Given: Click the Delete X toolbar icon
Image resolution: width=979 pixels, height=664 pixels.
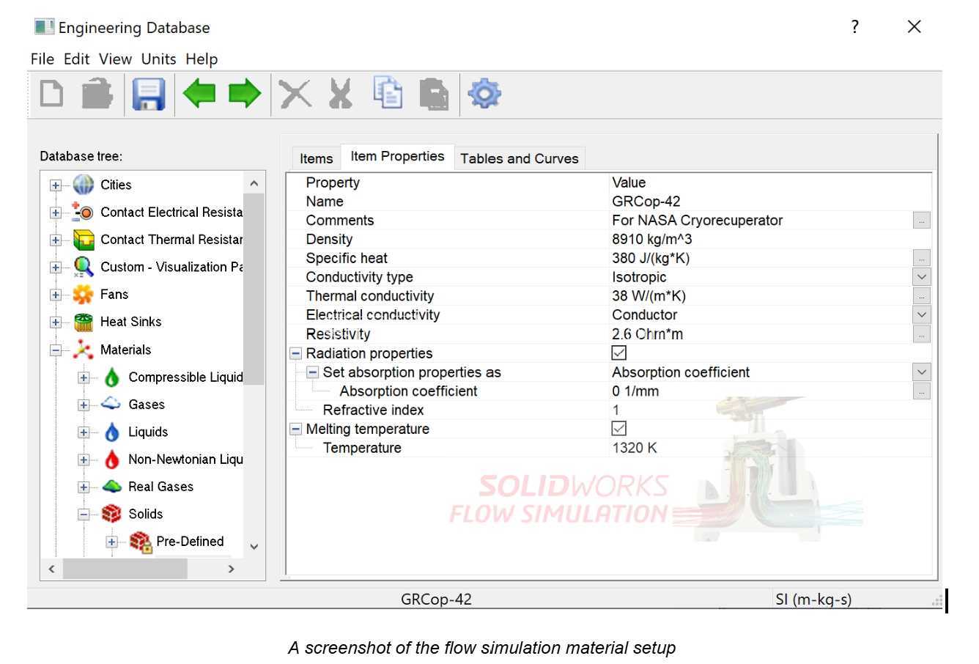Looking at the screenshot, I should pyautogui.click(x=295, y=95).
